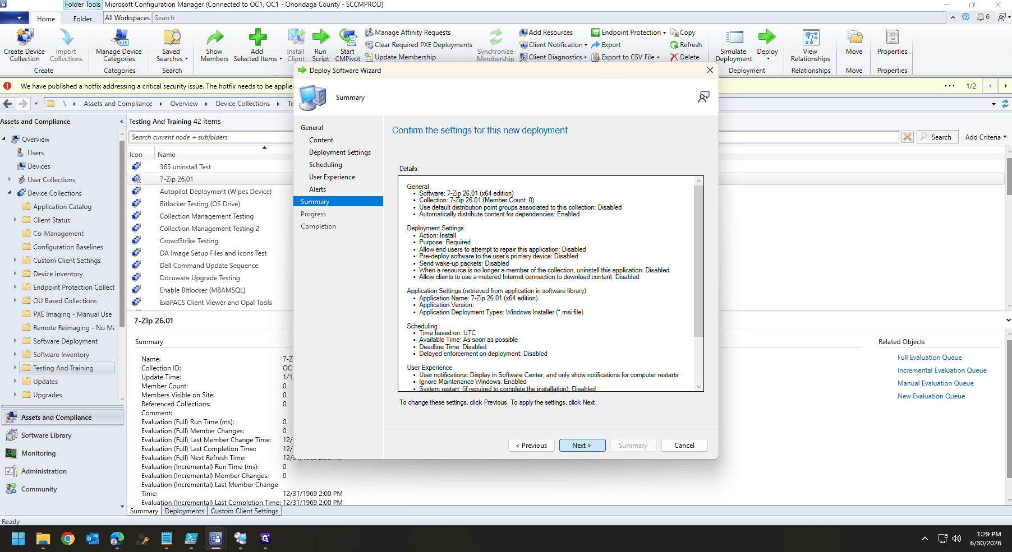Click the Export ribbon button
The height and width of the screenshot is (552, 1012).
606,45
